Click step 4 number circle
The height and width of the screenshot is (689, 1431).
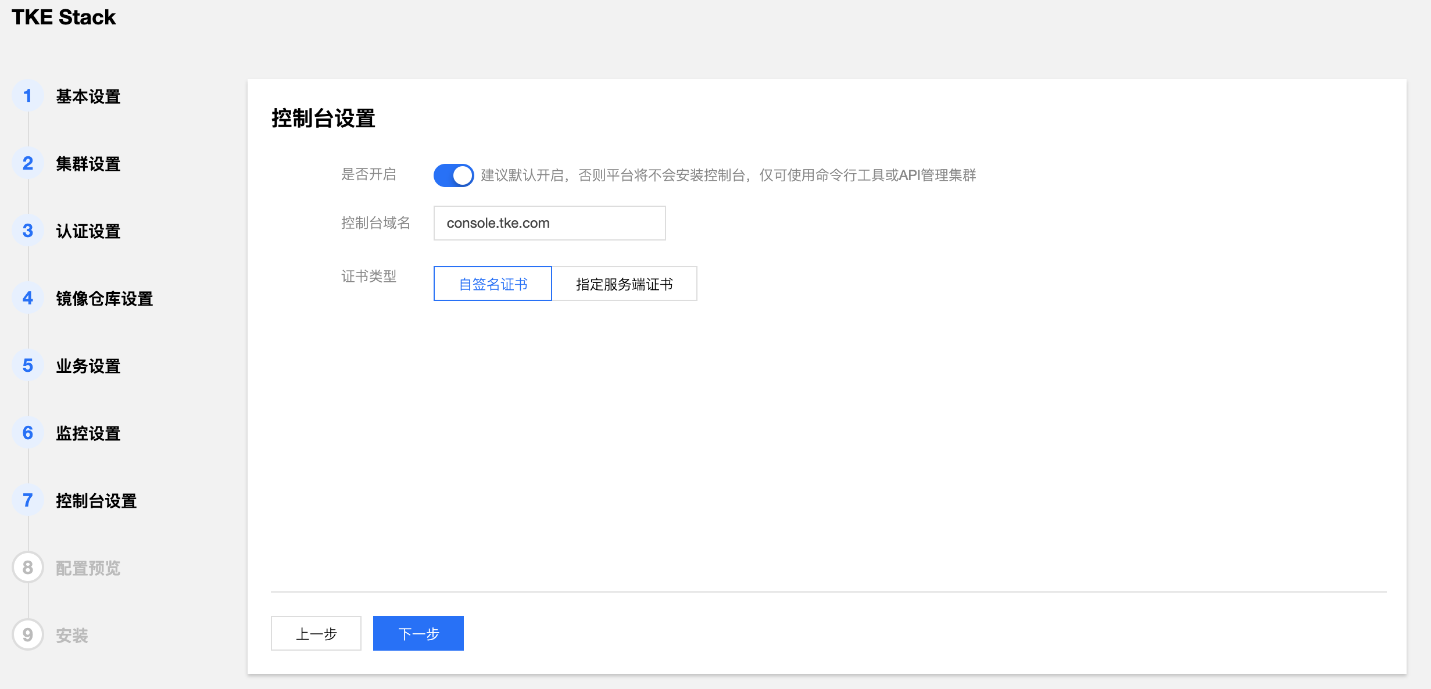click(x=27, y=298)
